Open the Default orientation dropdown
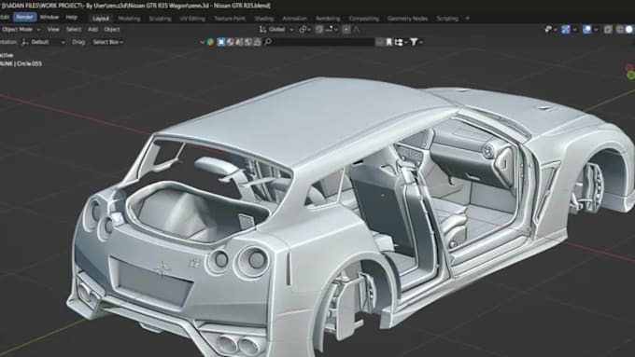This screenshot has height=357, width=635. coord(43,42)
